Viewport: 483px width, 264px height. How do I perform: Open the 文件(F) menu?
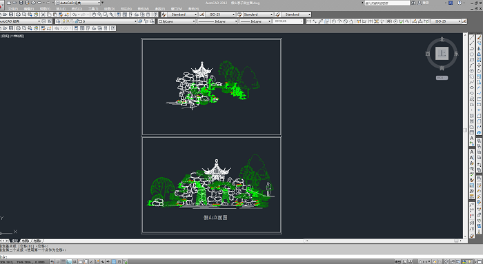pos(12,9)
